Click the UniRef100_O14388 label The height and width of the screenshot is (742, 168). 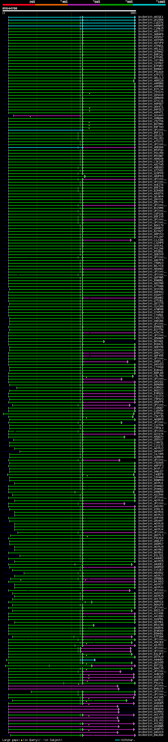150,306
